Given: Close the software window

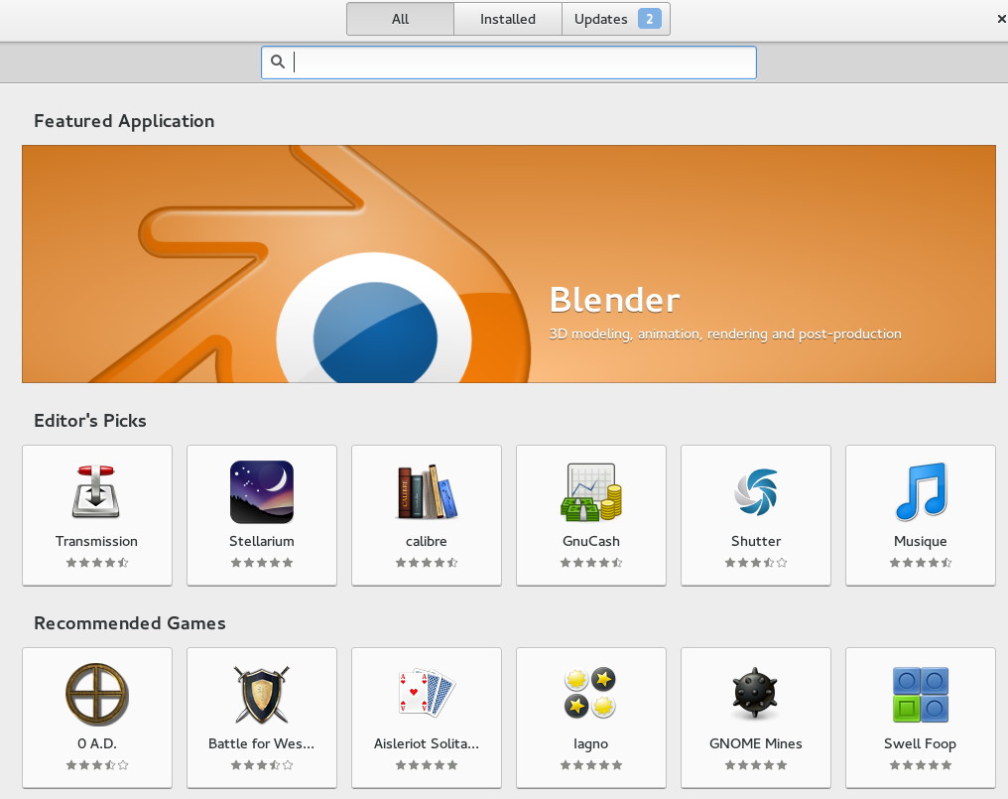Looking at the screenshot, I should click(x=1002, y=19).
